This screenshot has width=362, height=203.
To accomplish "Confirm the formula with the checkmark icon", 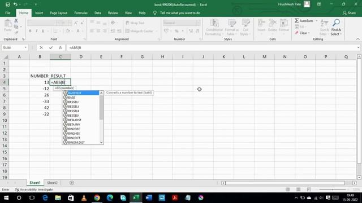I will [x=51, y=47].
